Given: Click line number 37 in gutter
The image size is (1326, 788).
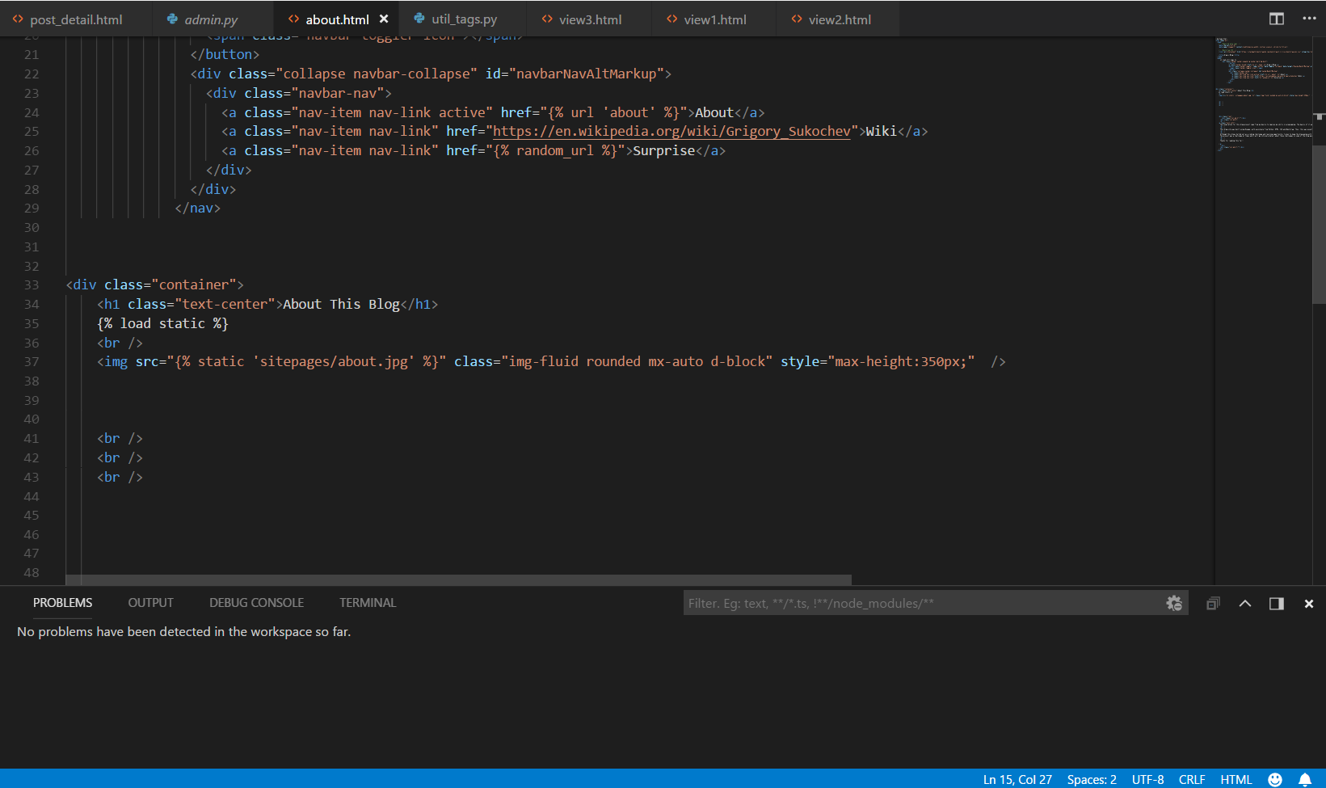Looking at the screenshot, I should [x=31, y=361].
